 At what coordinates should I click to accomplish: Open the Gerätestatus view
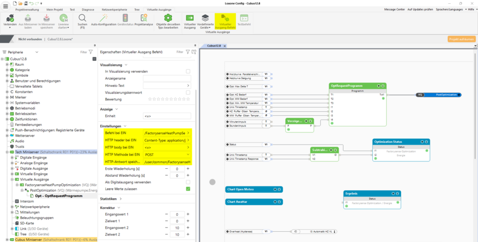pyautogui.click(x=124, y=18)
